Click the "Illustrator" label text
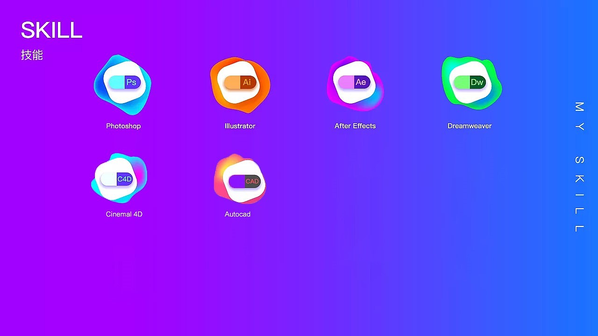The width and height of the screenshot is (598, 336). click(240, 126)
